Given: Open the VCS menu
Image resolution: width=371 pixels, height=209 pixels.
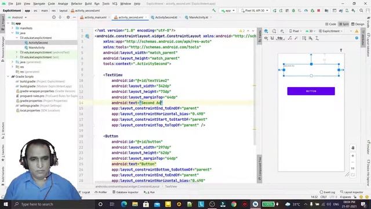Looking at the screenshot, I should tap(115, 4).
